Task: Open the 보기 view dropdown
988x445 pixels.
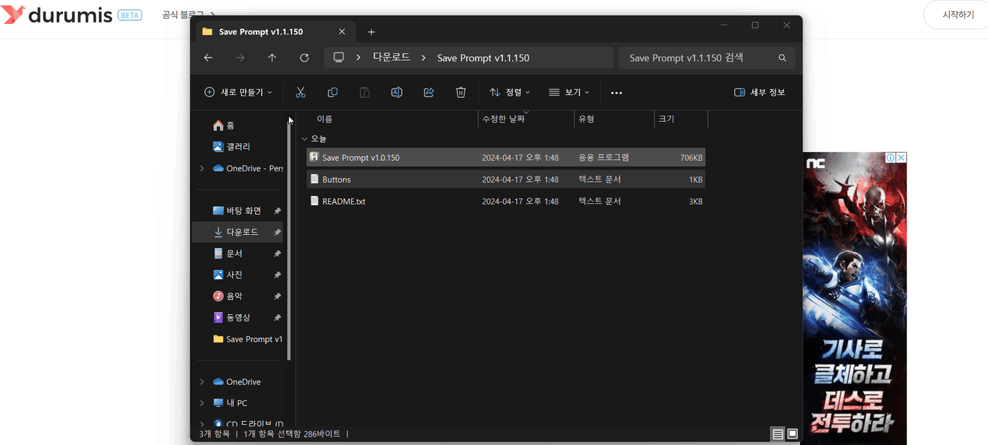Action: [x=569, y=92]
